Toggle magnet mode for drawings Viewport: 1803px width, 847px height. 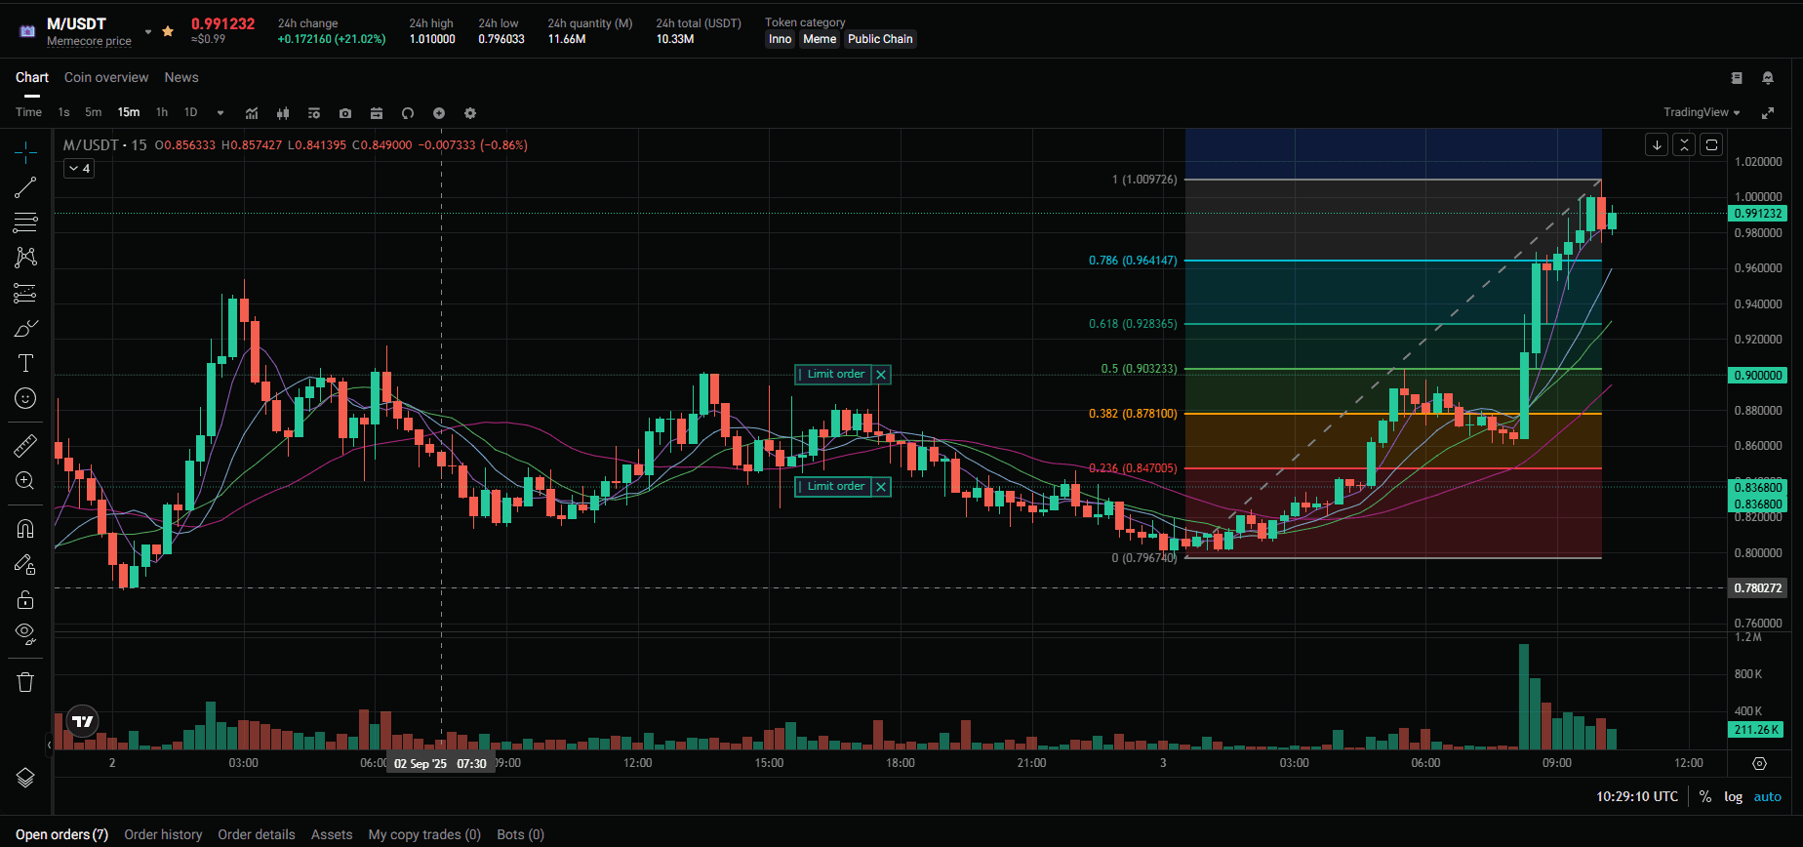25,529
